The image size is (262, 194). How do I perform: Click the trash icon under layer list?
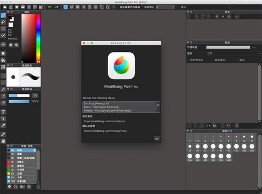pos(237,125)
